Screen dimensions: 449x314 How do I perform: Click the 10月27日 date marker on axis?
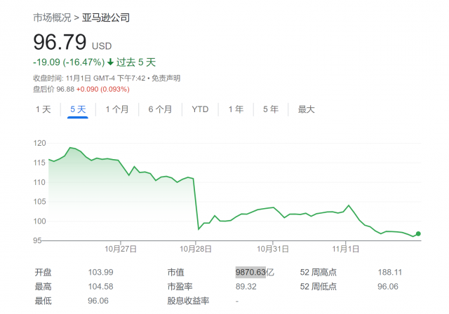[121, 249]
